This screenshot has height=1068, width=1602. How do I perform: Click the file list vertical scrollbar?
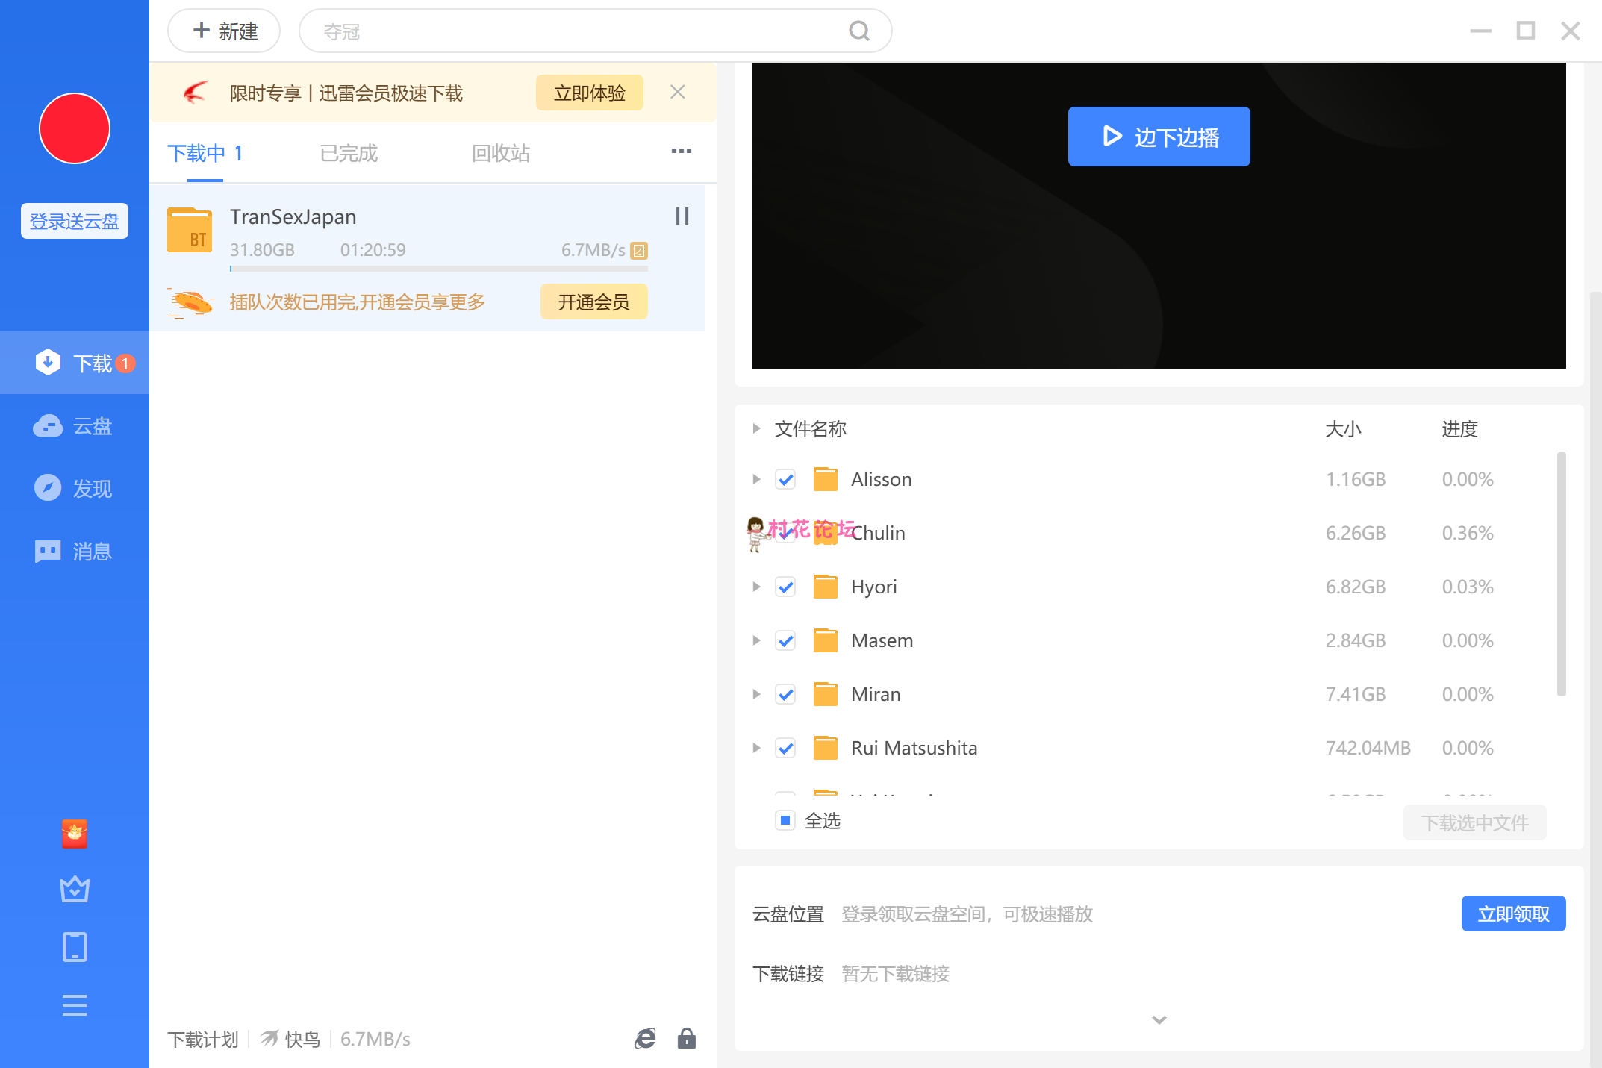point(1561,573)
